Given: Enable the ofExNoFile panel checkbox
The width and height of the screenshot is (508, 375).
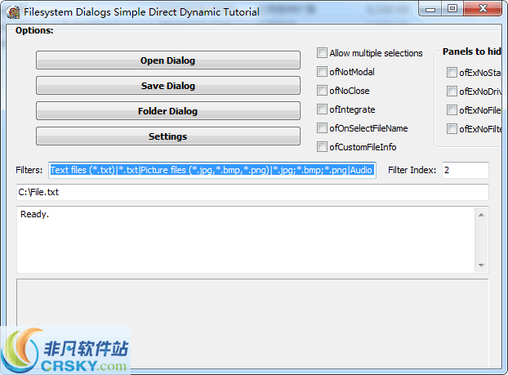Looking at the screenshot, I should pos(452,109).
